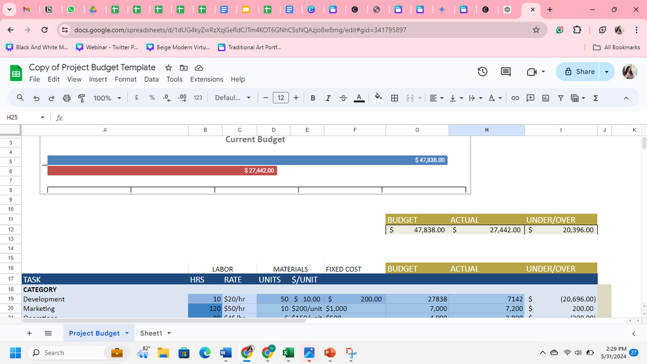Click the create filter icon
The width and height of the screenshot is (647, 364).
pyautogui.click(x=560, y=98)
